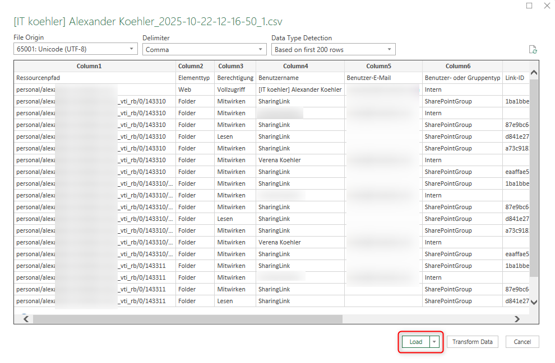The height and width of the screenshot is (363, 555).
Task: Close the CSV import dialog
Action: tap(547, 6)
